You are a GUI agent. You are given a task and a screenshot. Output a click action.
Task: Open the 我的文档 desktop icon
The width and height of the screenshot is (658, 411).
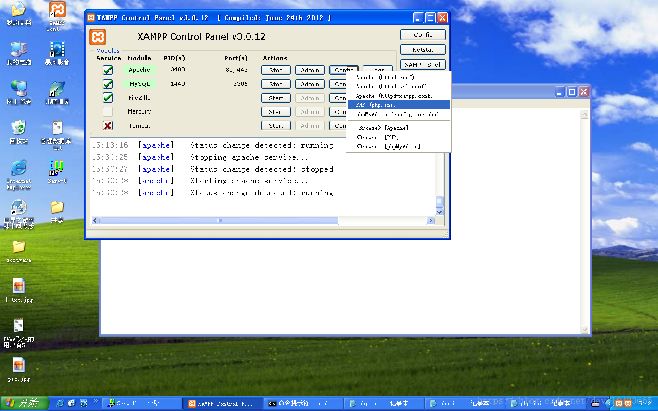click(x=19, y=13)
